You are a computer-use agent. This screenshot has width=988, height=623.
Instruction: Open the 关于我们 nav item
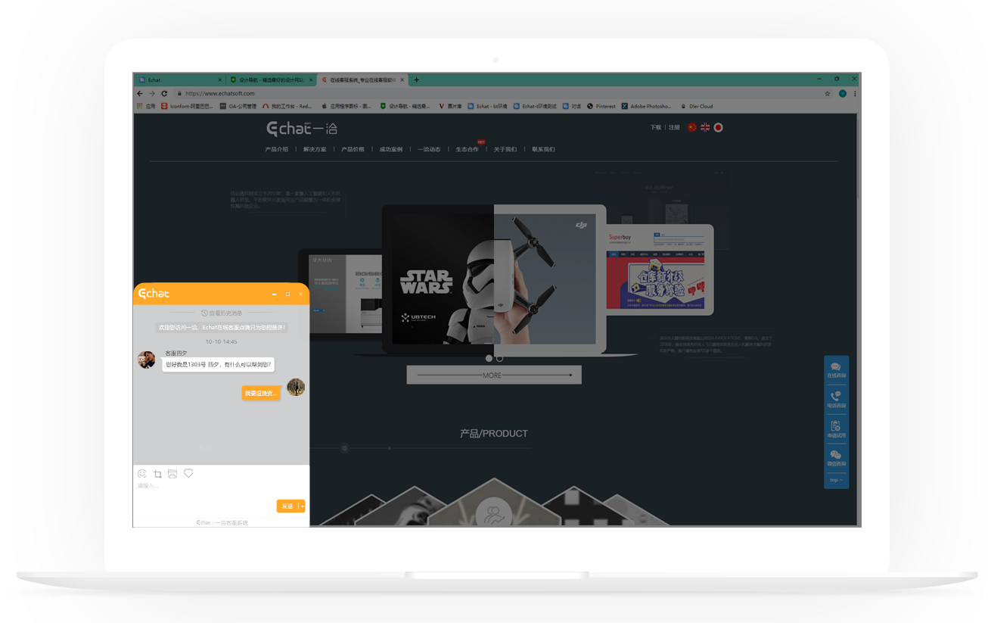pos(505,149)
